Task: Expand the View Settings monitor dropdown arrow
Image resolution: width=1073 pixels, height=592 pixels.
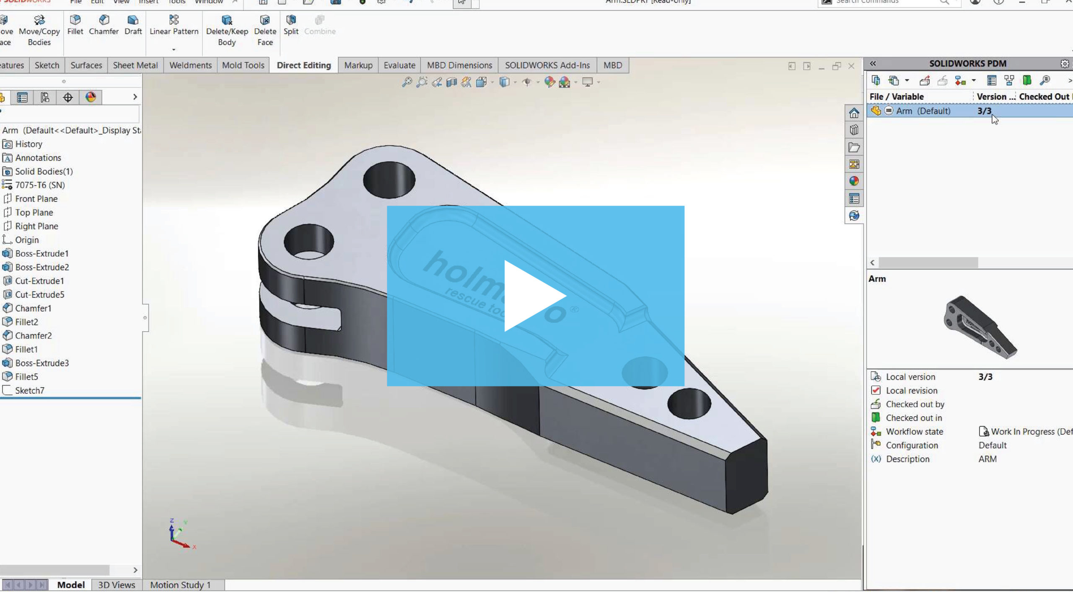Action: point(599,82)
